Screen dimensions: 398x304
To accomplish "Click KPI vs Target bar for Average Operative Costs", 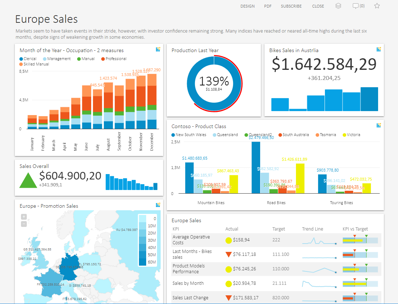I will point(360,240).
